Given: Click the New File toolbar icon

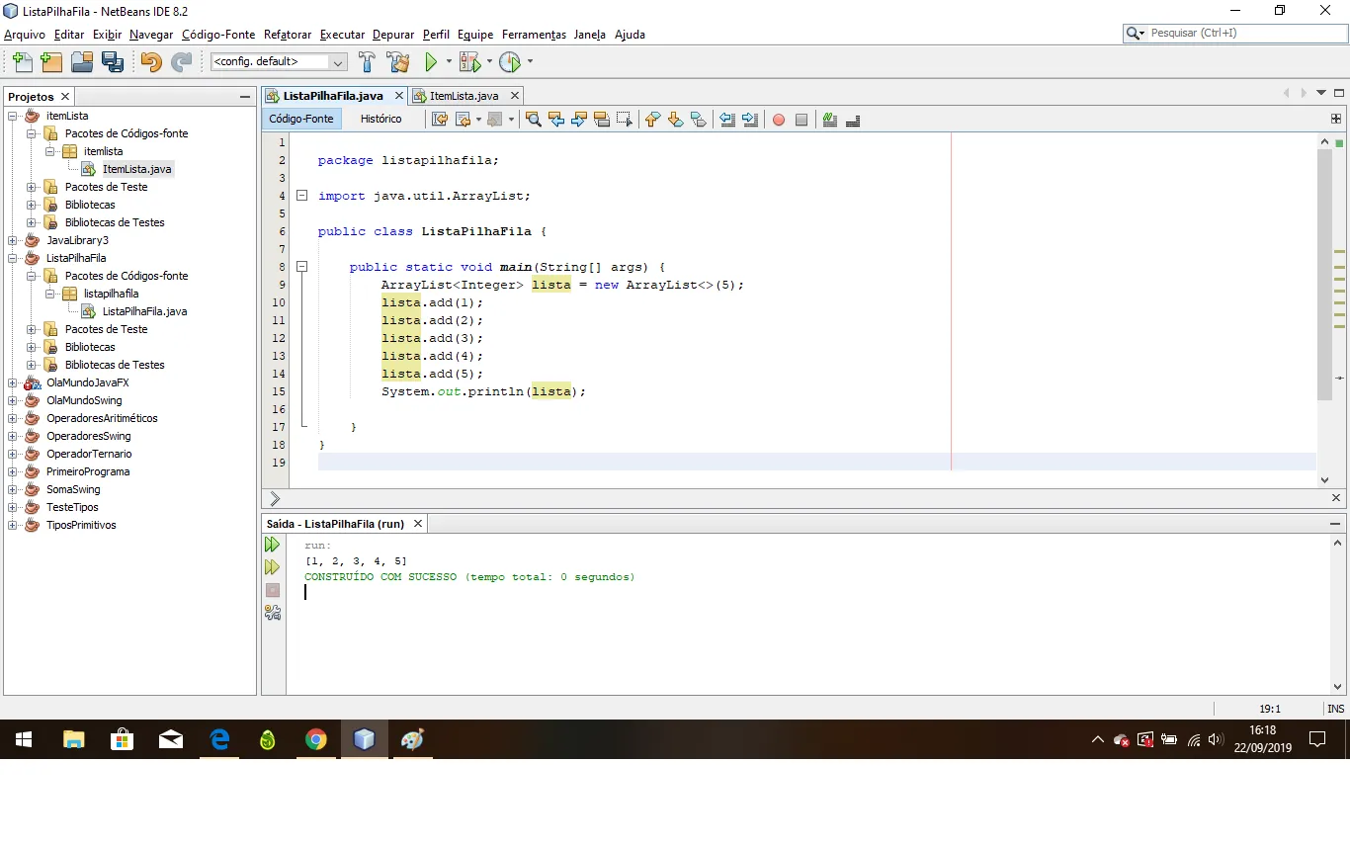Looking at the screenshot, I should tap(22, 62).
